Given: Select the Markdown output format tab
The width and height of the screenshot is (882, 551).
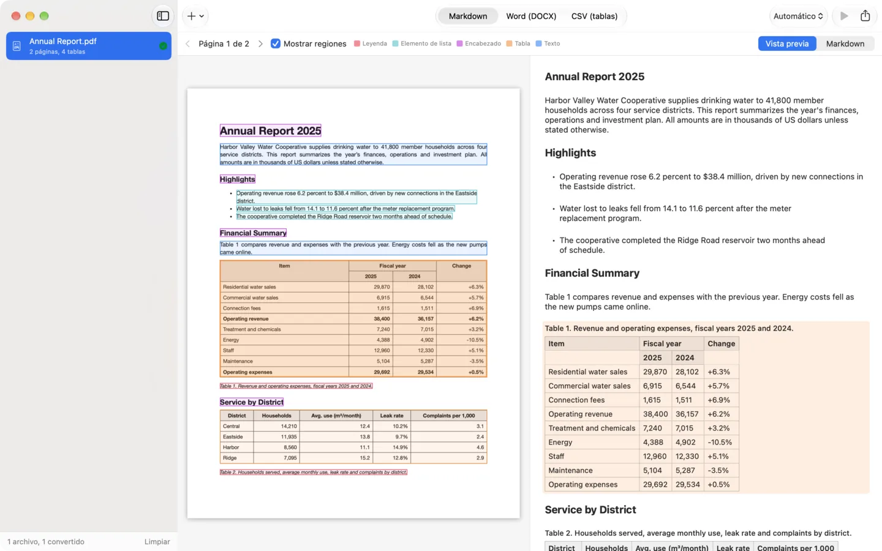Looking at the screenshot, I should pos(468,16).
